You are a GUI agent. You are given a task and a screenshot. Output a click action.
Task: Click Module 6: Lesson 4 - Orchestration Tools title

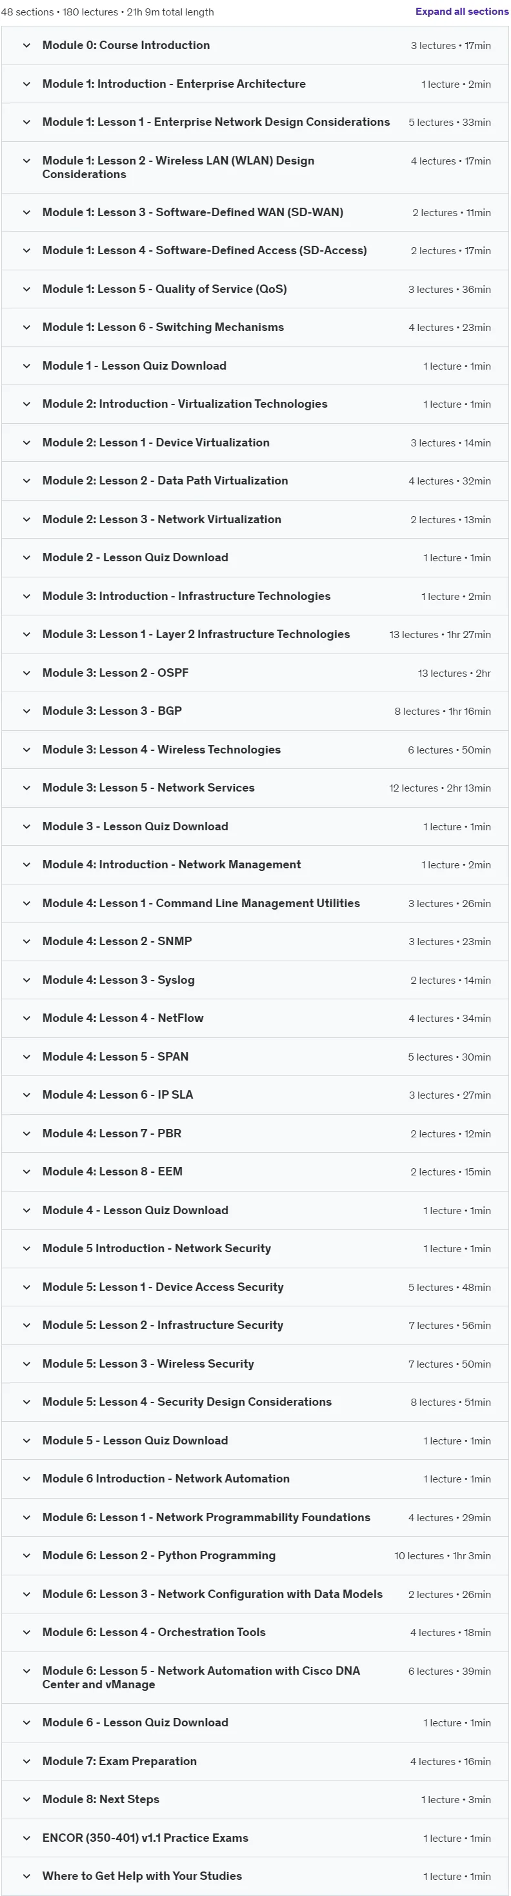click(154, 1633)
